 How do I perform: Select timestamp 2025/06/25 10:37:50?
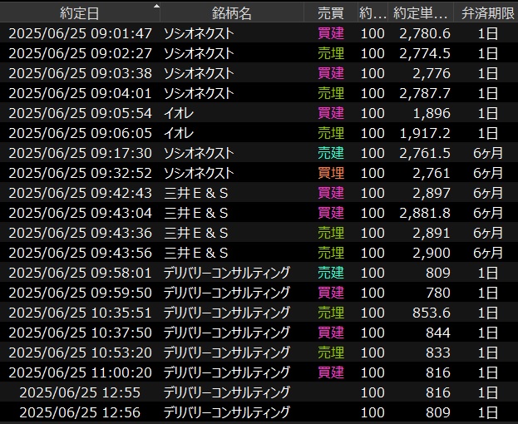tap(81, 333)
